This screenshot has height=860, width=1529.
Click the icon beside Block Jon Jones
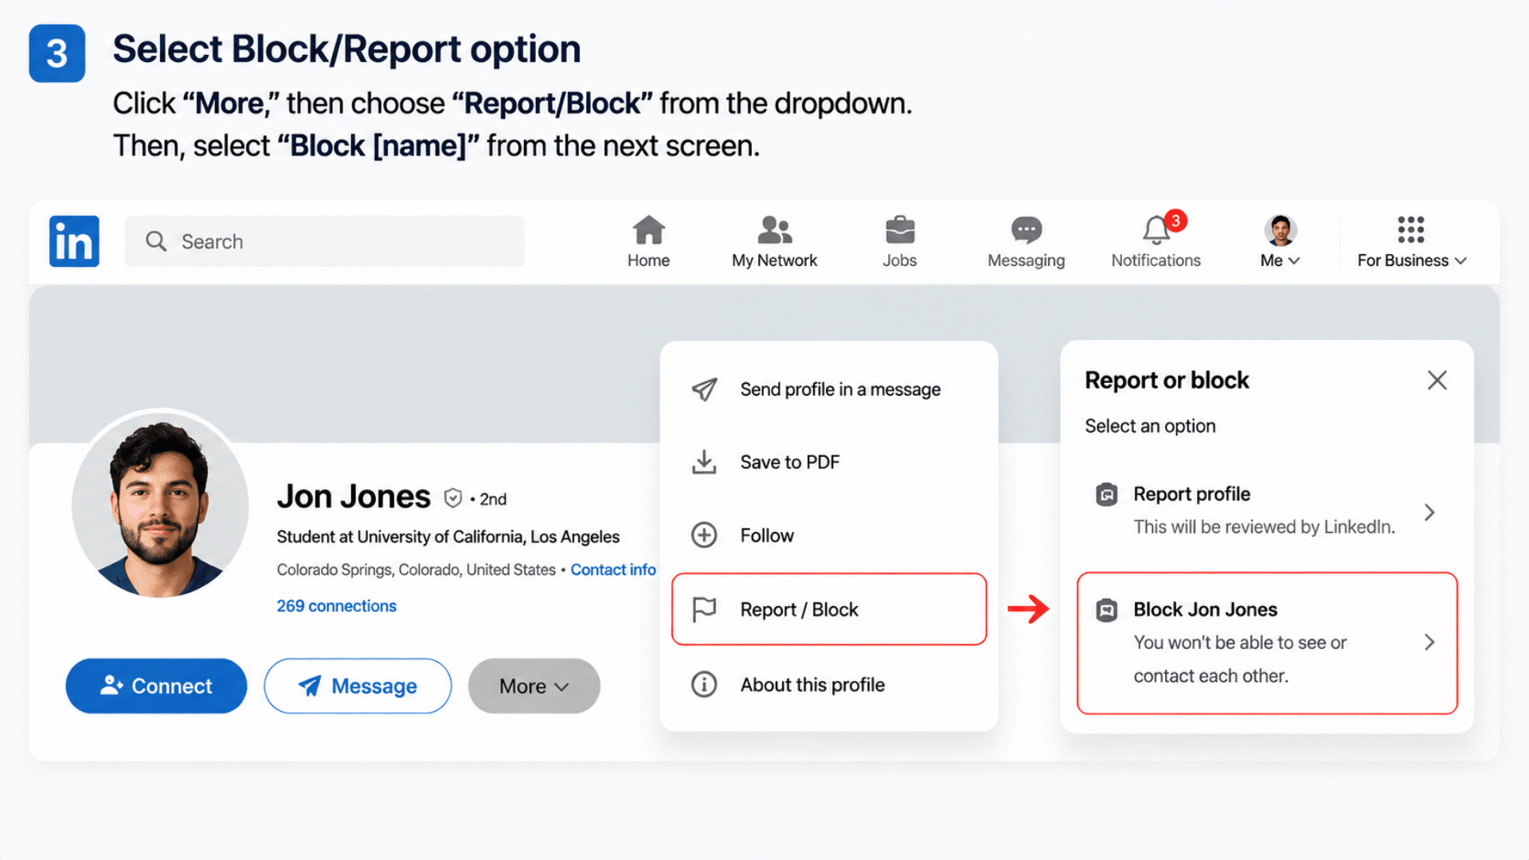click(1107, 610)
